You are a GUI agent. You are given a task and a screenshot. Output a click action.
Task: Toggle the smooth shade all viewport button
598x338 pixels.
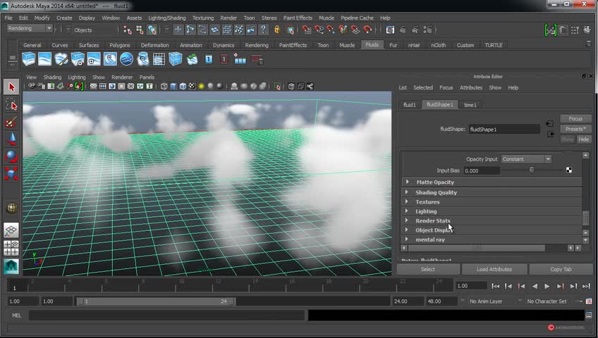coord(173,87)
